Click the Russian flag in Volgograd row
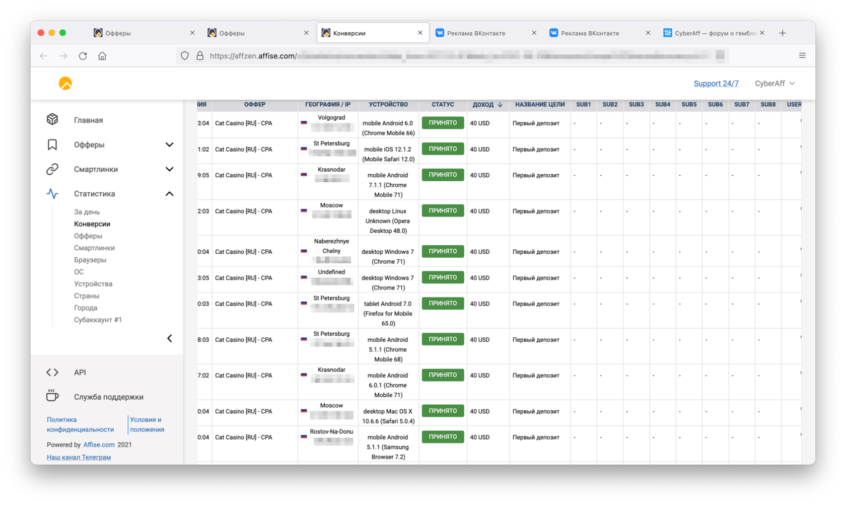This screenshot has height=505, width=846. [x=304, y=123]
